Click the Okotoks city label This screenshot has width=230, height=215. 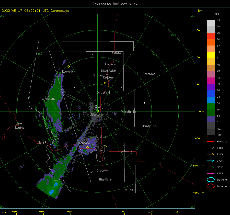point(102,171)
